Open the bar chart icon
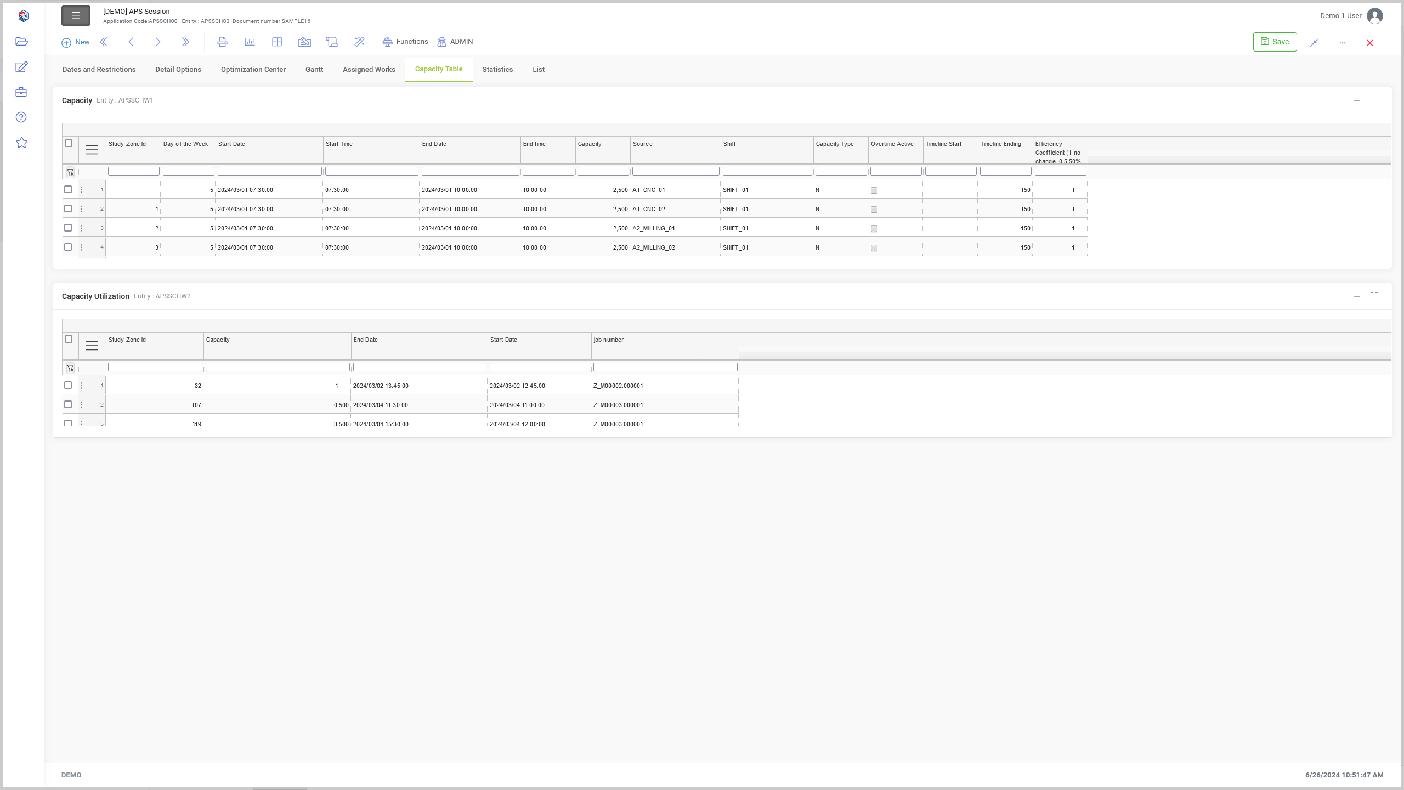This screenshot has height=790, width=1404. point(250,42)
